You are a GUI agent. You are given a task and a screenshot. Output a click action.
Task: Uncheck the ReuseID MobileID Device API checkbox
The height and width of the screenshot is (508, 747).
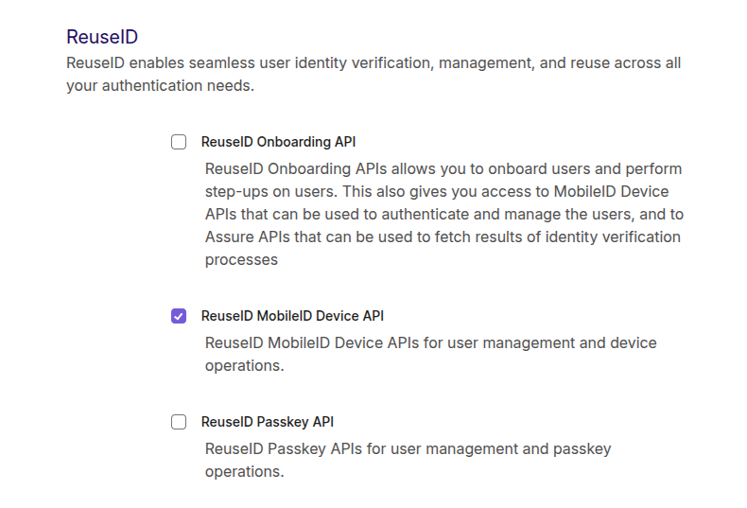[x=179, y=316]
